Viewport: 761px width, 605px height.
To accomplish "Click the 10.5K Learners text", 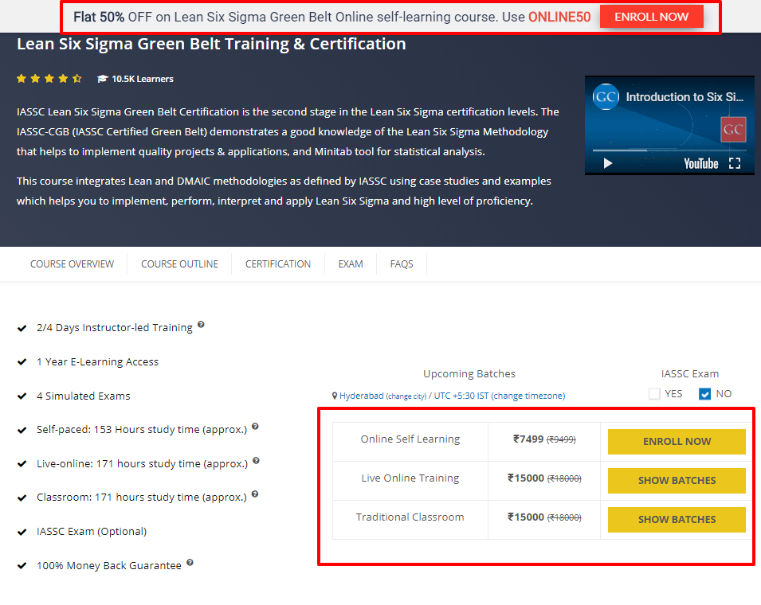I will 142,79.
